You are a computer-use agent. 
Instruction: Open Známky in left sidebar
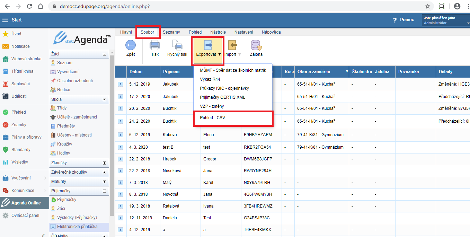pos(19,125)
